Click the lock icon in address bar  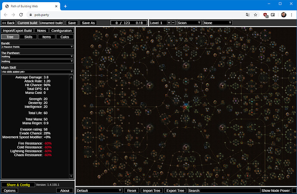tap(31, 15)
